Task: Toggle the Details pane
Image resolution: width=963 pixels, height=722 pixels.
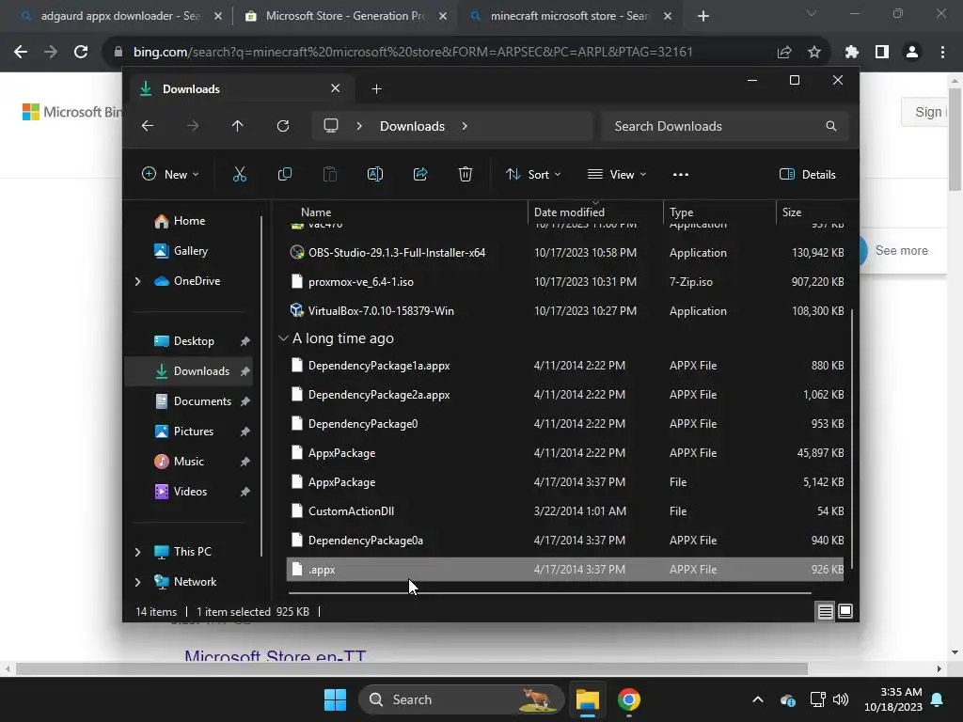Action: coord(807,174)
